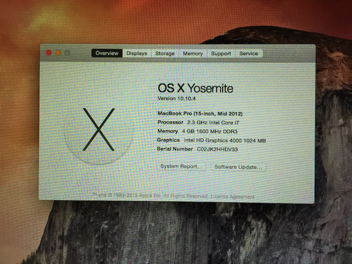Click Intel HD Graphics 4000 1024 MB value
This screenshot has height=264, width=352.
225,140
